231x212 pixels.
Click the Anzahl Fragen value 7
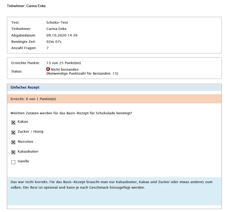[47, 48]
